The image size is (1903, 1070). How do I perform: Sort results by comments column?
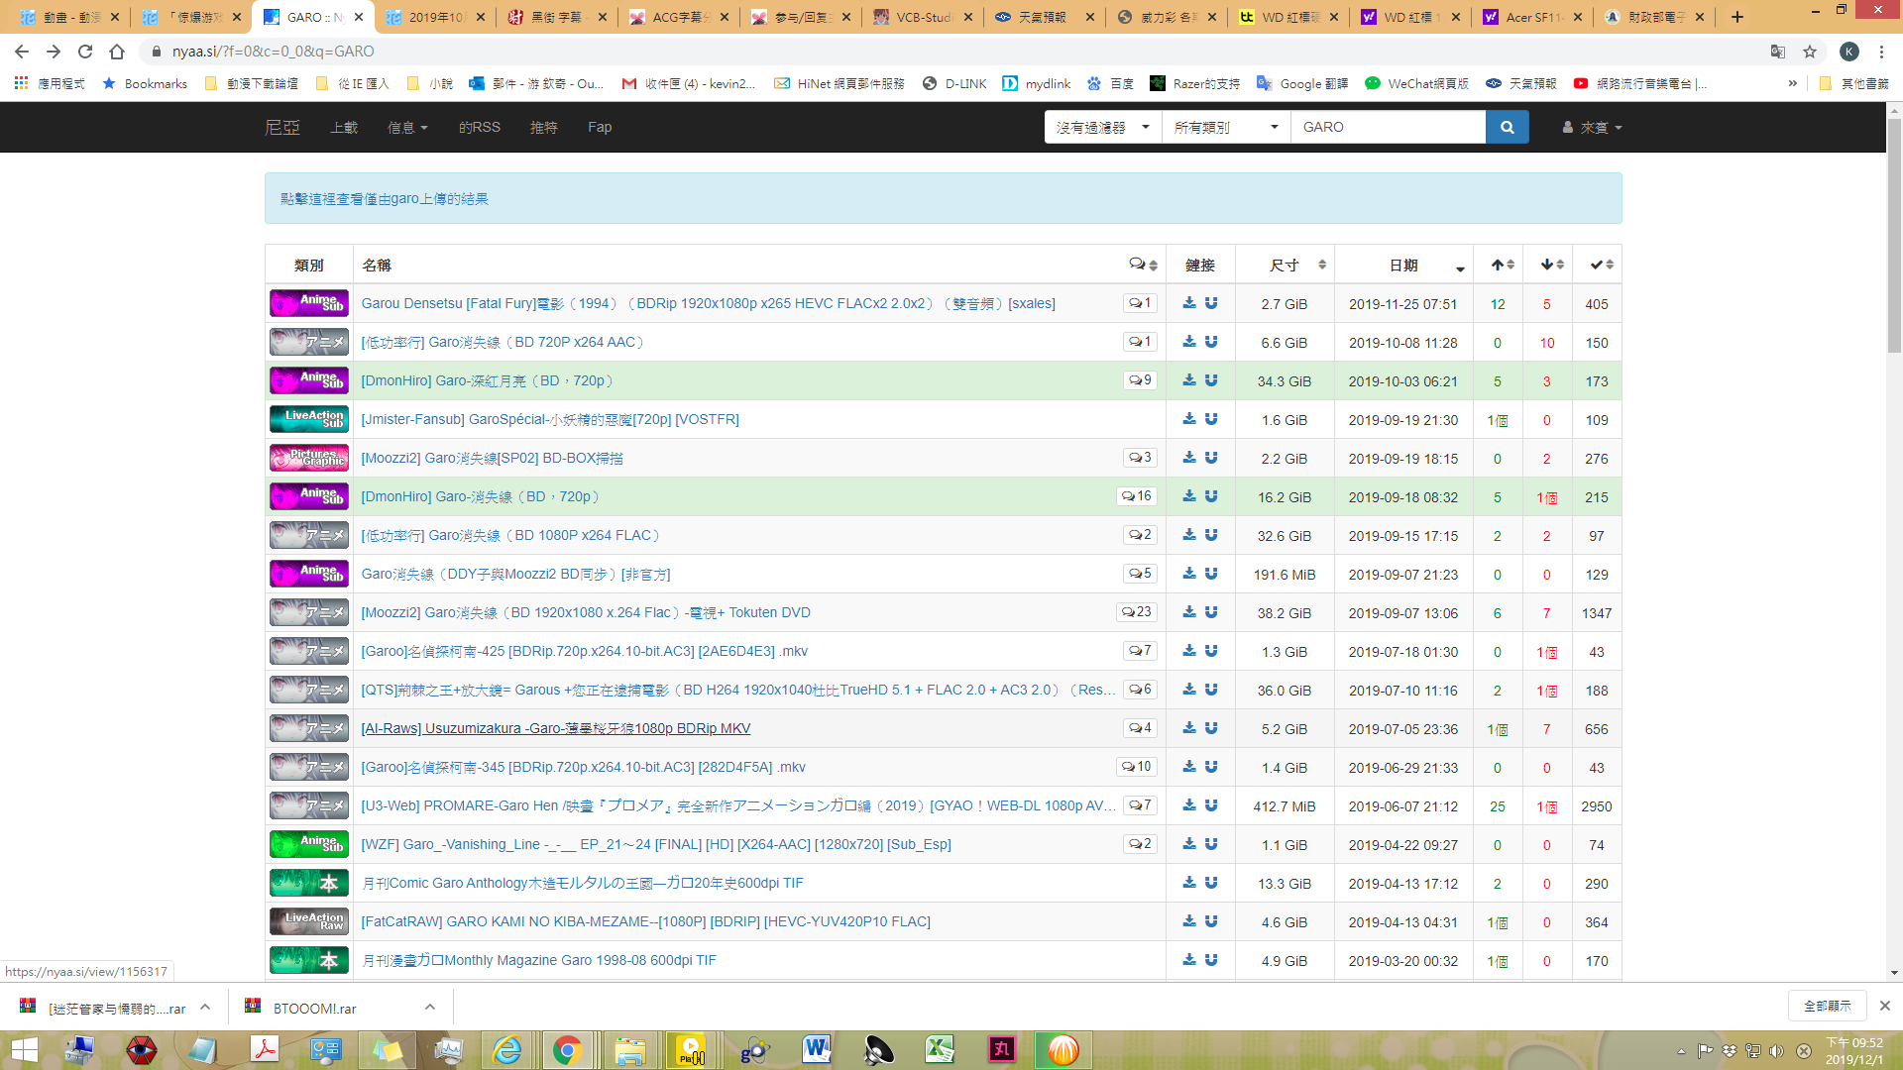click(x=1143, y=265)
